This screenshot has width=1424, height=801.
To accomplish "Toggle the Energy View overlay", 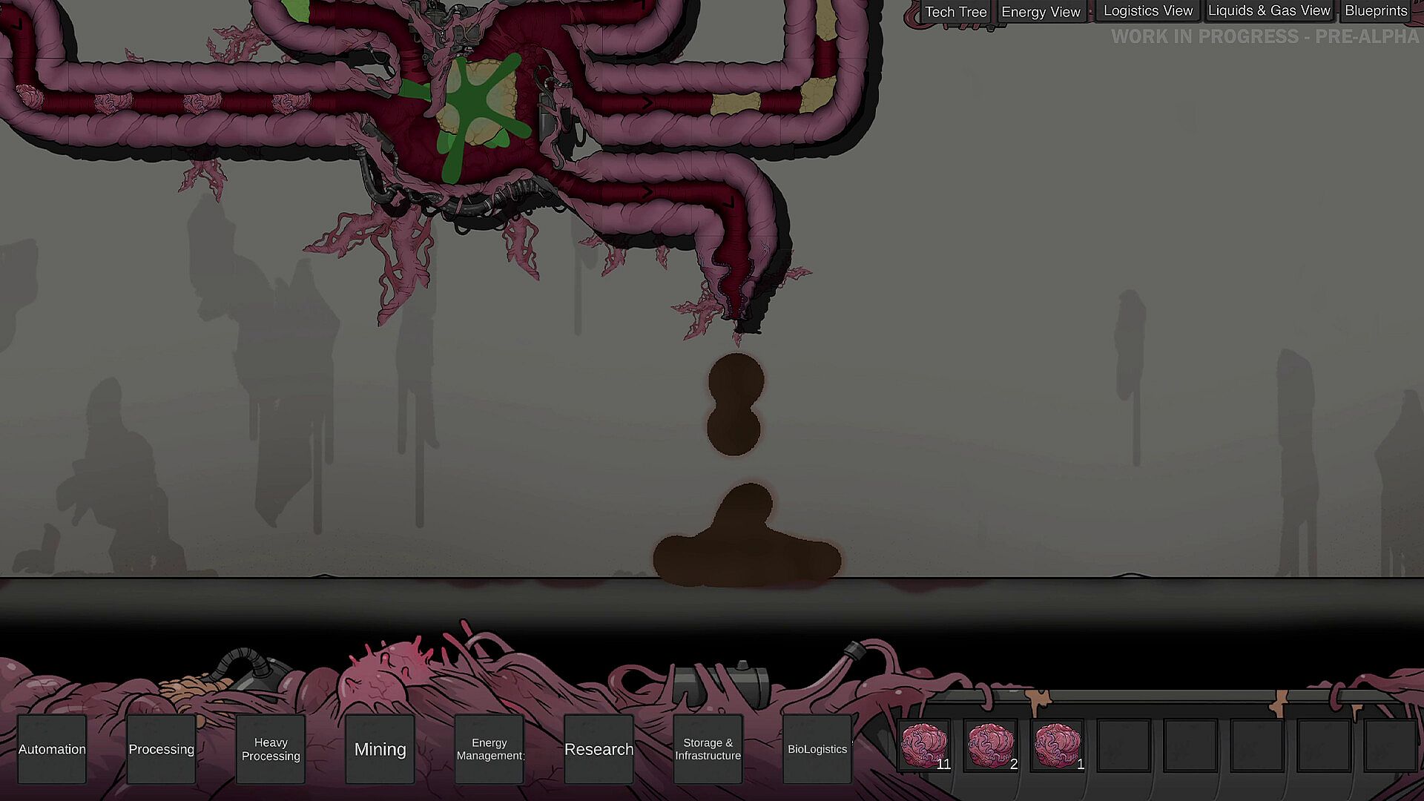I will 1041,12.
